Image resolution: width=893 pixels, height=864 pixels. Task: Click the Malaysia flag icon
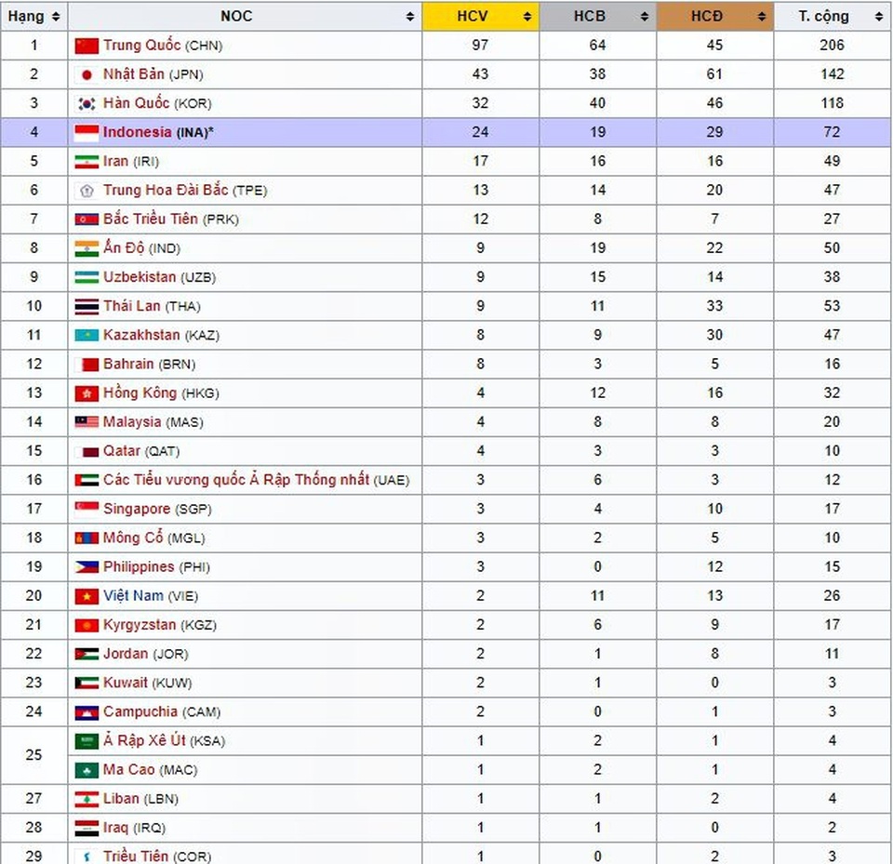point(87,422)
